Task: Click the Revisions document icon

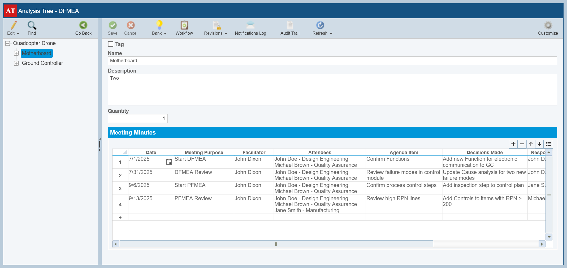Action: tap(217, 25)
